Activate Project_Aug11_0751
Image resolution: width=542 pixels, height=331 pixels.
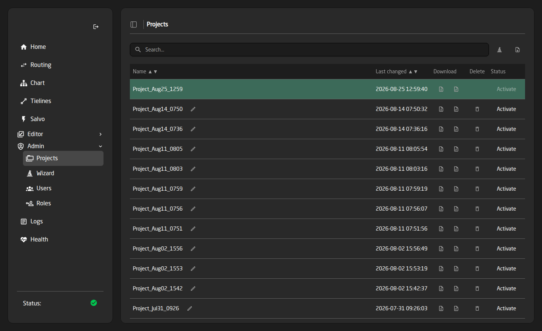(x=506, y=229)
